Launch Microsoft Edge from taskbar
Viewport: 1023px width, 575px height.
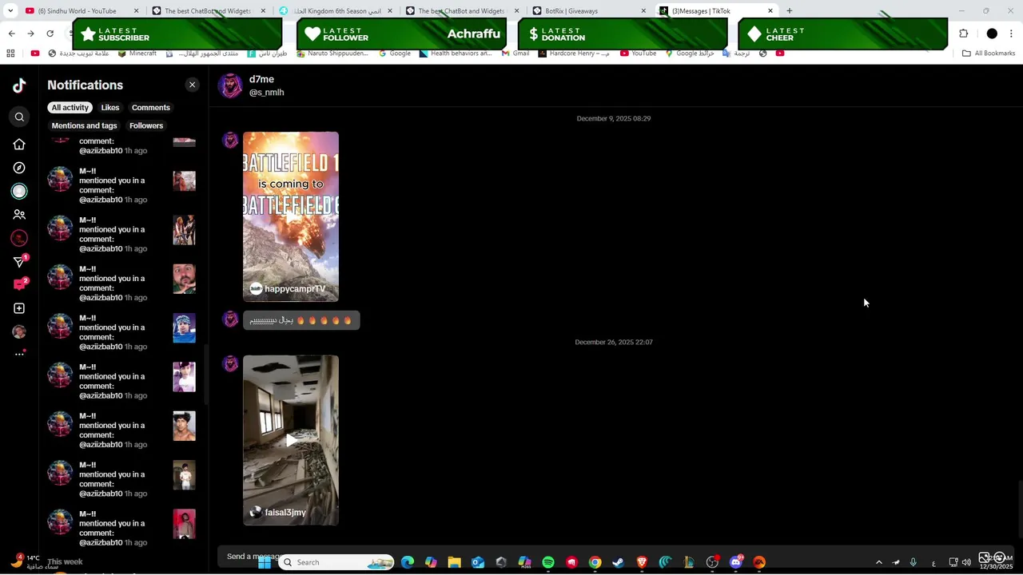point(408,562)
